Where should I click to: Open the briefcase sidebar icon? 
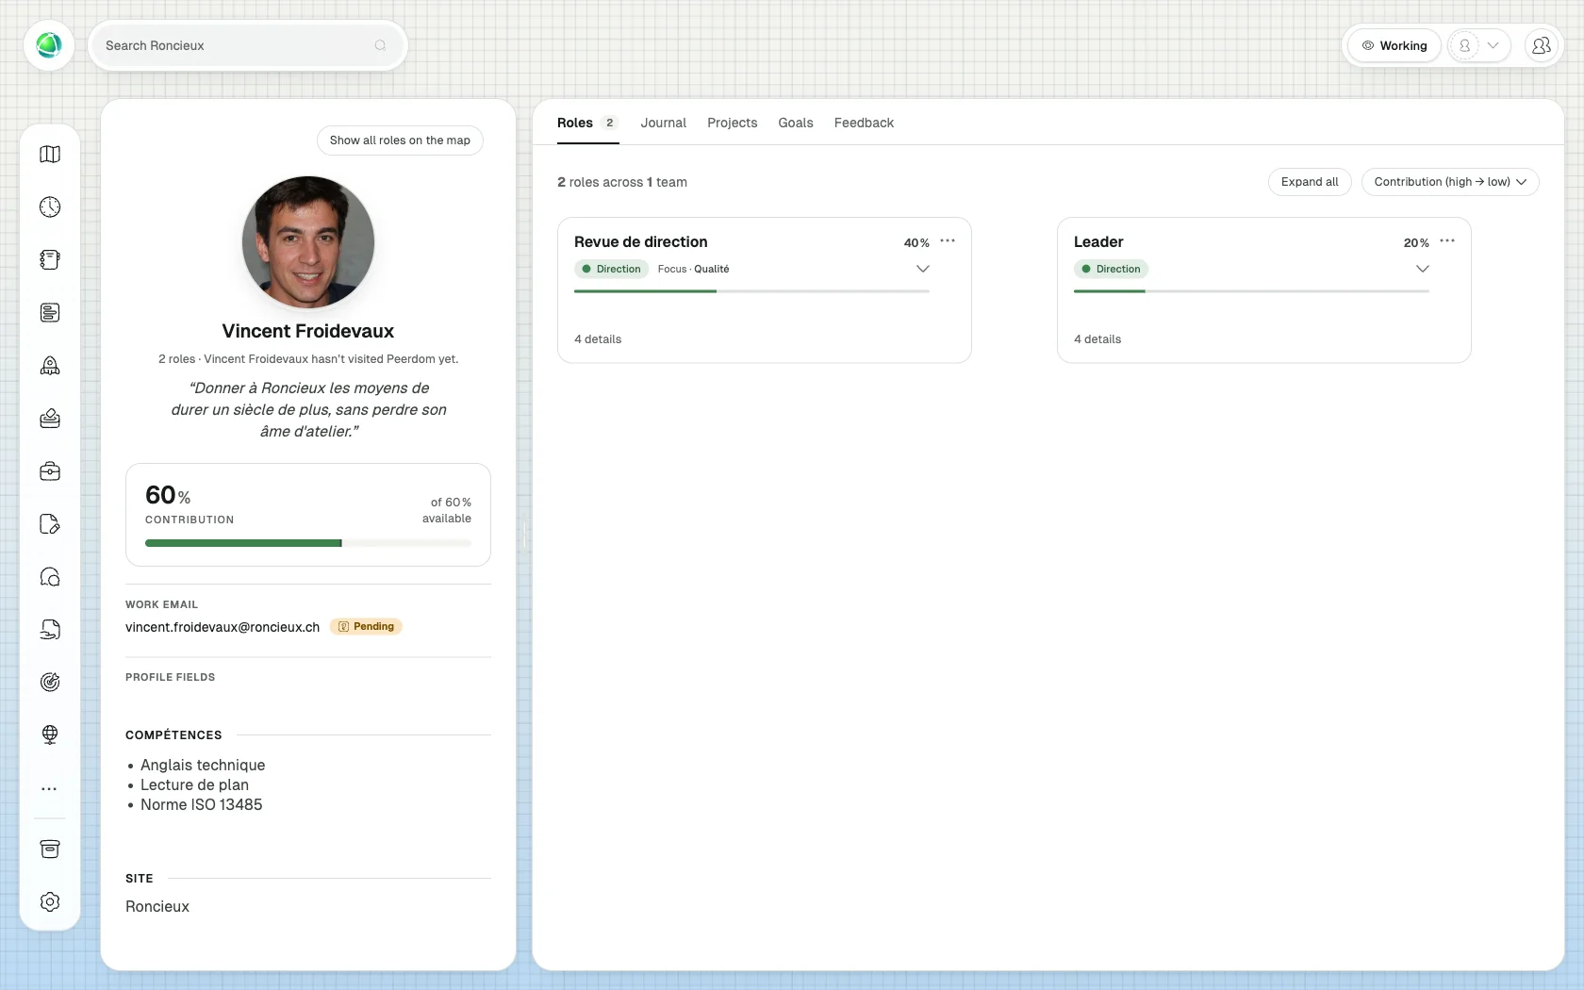50,471
